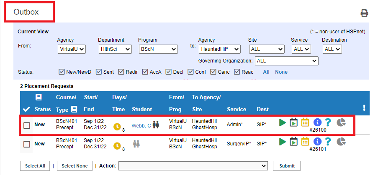The height and width of the screenshot is (175, 378).
Task: Check the box for the Admin* placement row
Action: [26, 125]
